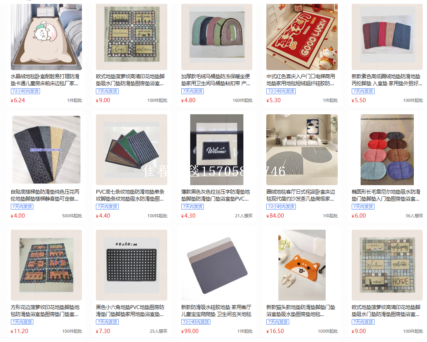This screenshot has height=342, width=427.
Task: Select the 72小时内发货 tag under ¥6.24 rug
Action: tap(25, 91)
